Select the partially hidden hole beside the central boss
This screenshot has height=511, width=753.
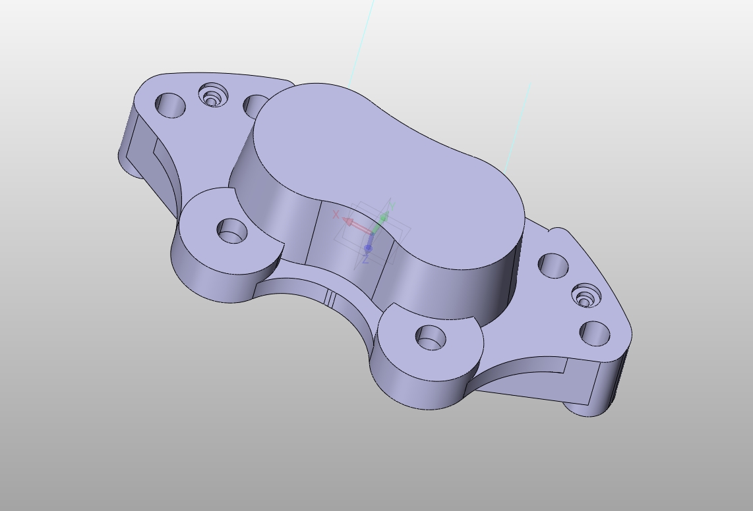(255, 104)
